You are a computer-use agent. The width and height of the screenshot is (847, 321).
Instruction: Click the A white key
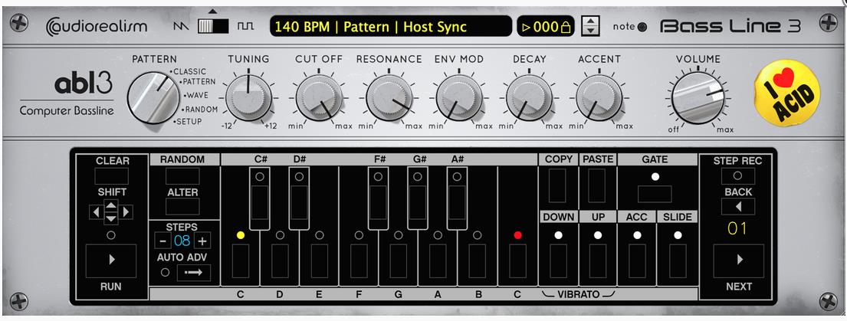click(x=438, y=260)
